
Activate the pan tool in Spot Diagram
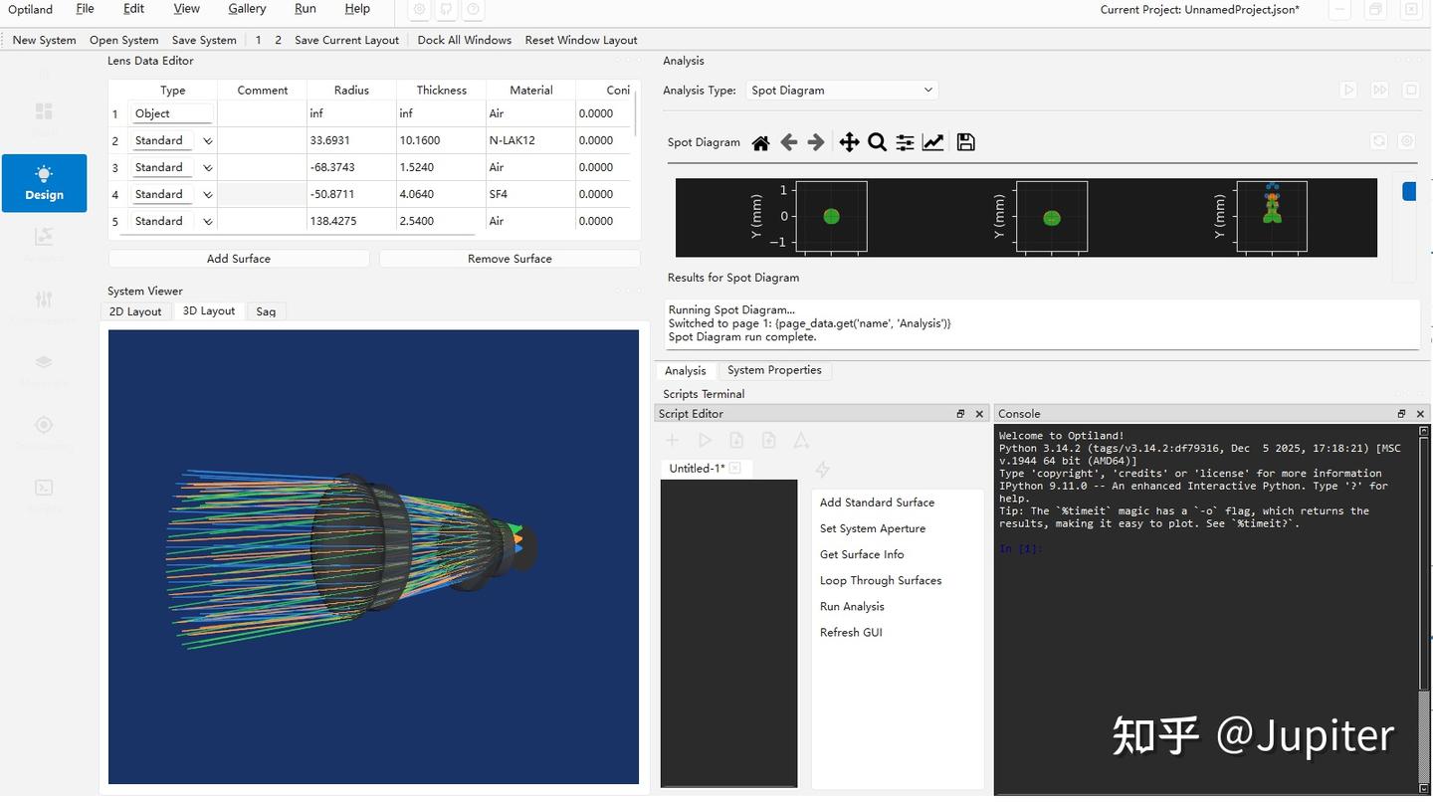849,142
